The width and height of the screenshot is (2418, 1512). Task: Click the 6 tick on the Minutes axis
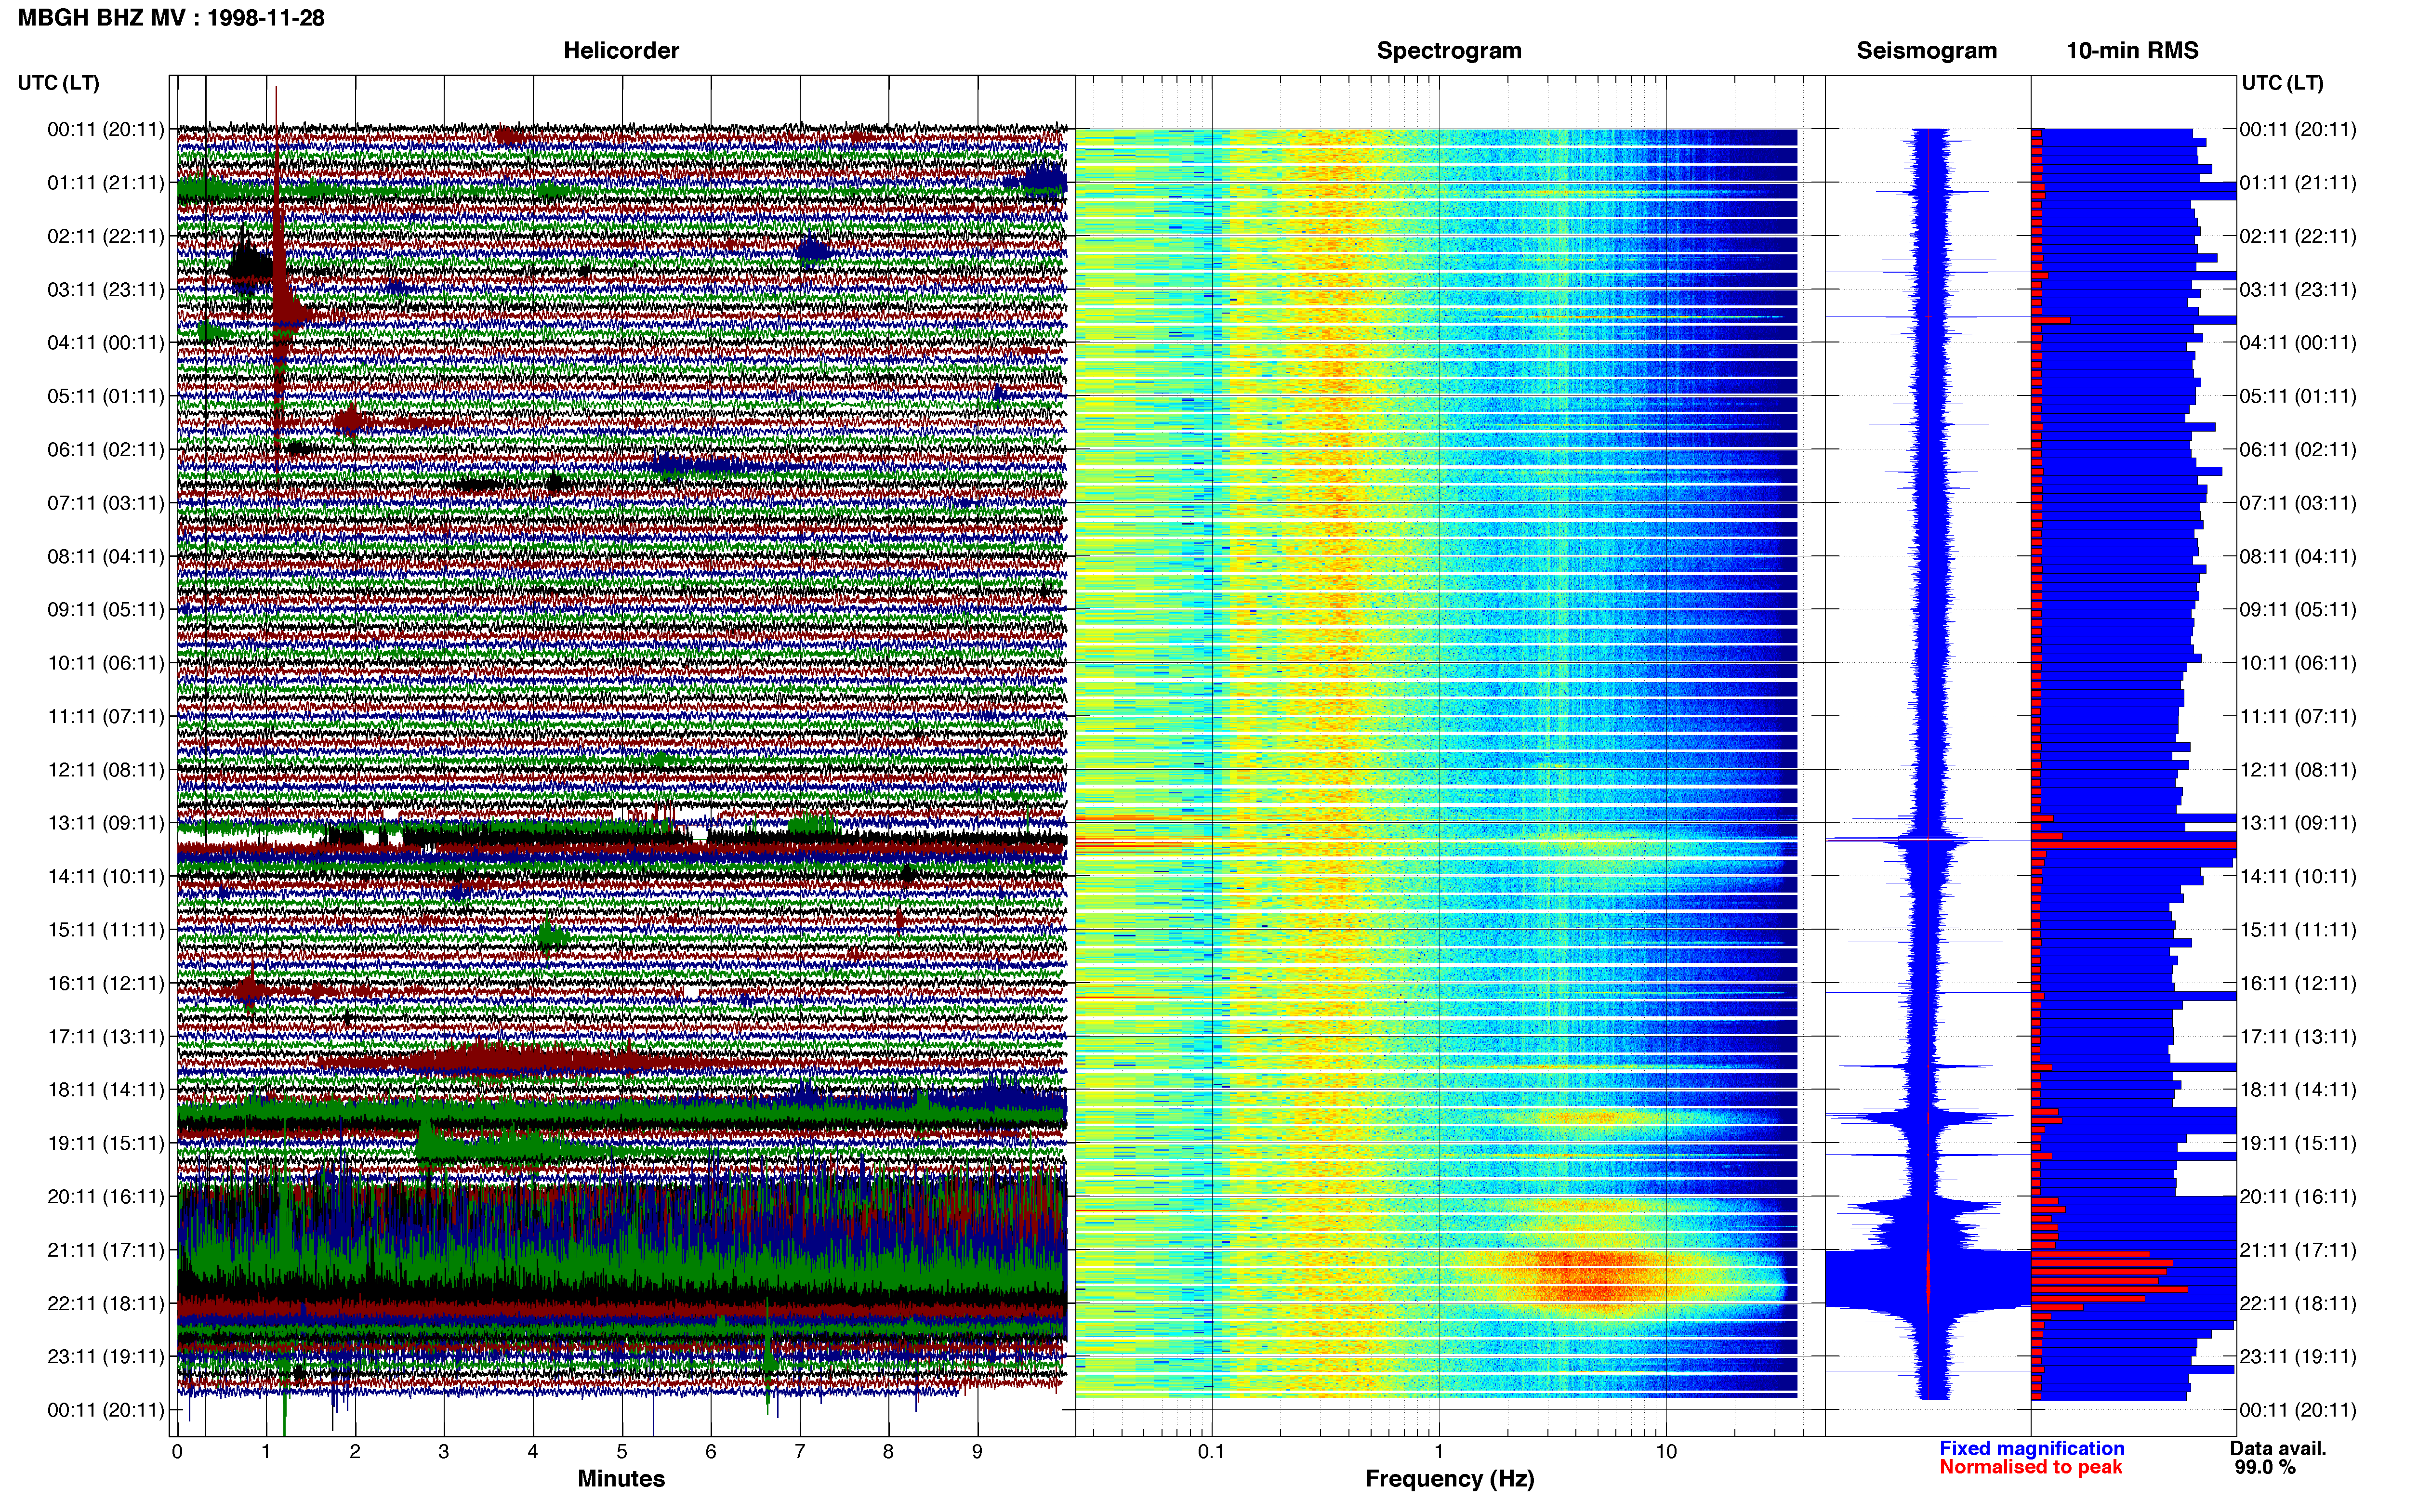click(711, 1451)
